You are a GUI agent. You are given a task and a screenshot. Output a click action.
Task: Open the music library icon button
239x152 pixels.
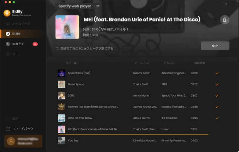(225, 20)
